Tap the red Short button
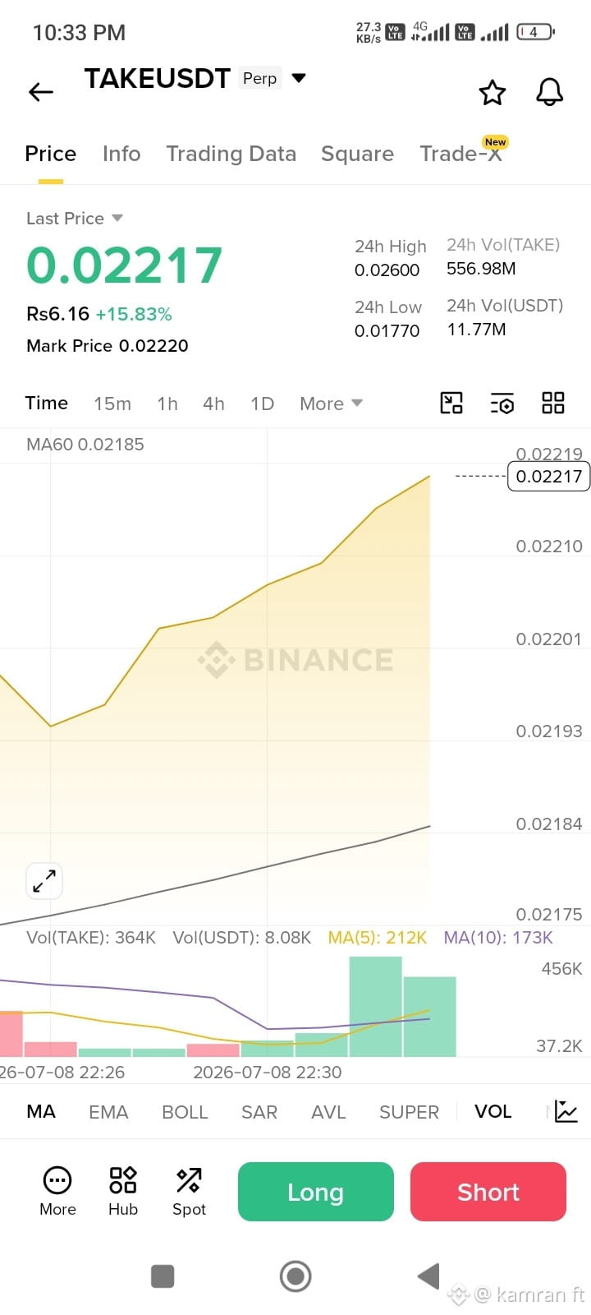This screenshot has height=1315, width=591. tap(488, 1192)
